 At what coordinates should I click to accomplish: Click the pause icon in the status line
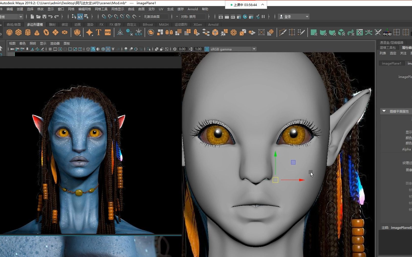(263, 16)
